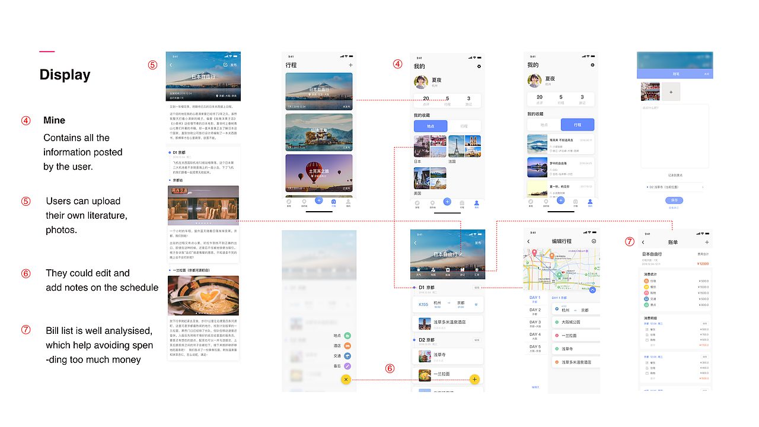Viewport: 759px width, 427px height.
Task: Tap the plus tile to add a photo in 随笔
Action: (x=671, y=92)
